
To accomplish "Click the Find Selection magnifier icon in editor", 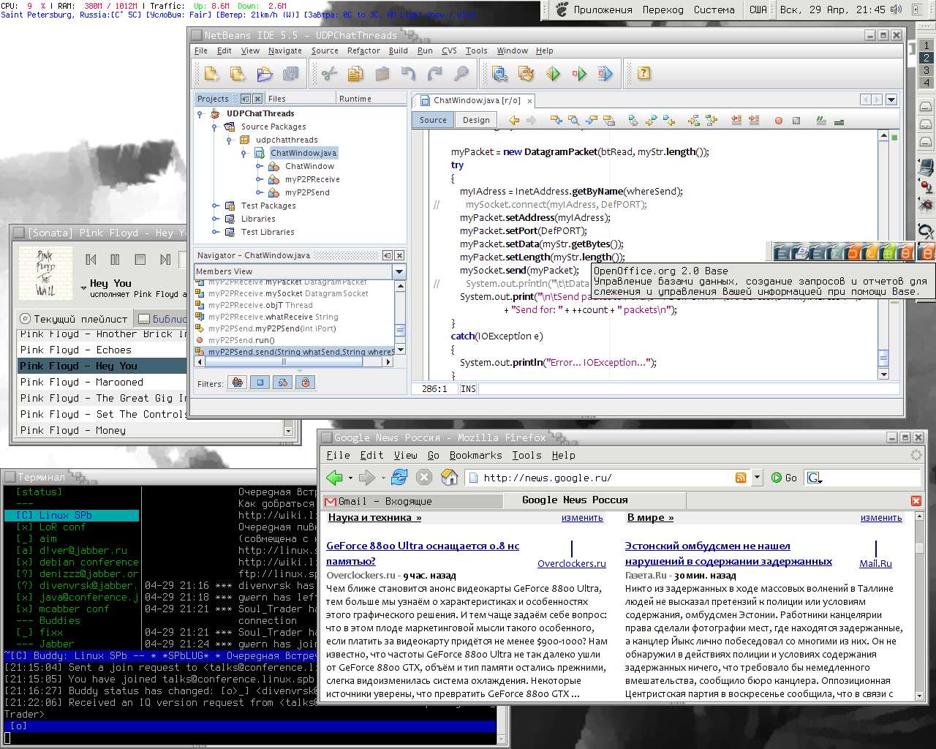I will [x=573, y=120].
